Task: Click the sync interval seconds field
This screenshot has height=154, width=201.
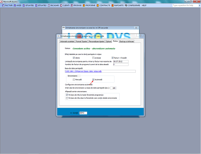Action: (113, 88)
